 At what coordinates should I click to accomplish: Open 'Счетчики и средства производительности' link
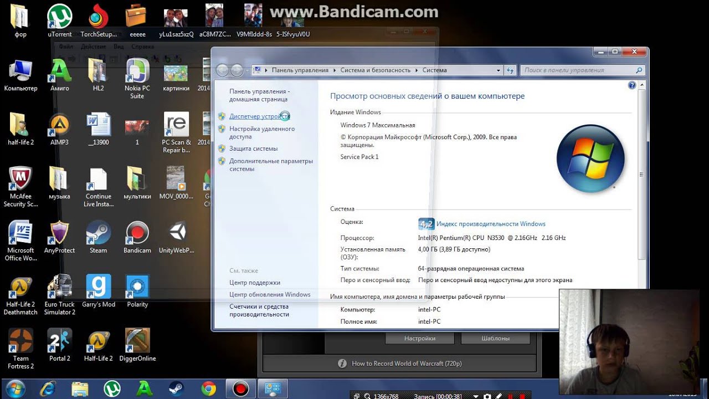(259, 310)
